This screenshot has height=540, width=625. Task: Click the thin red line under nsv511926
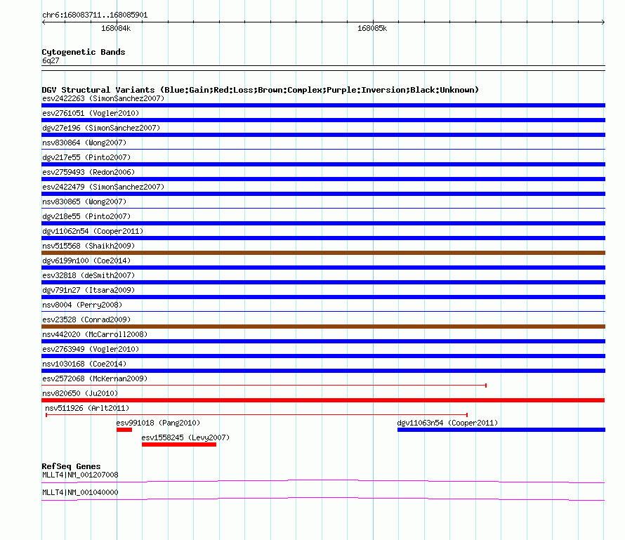pos(257,415)
